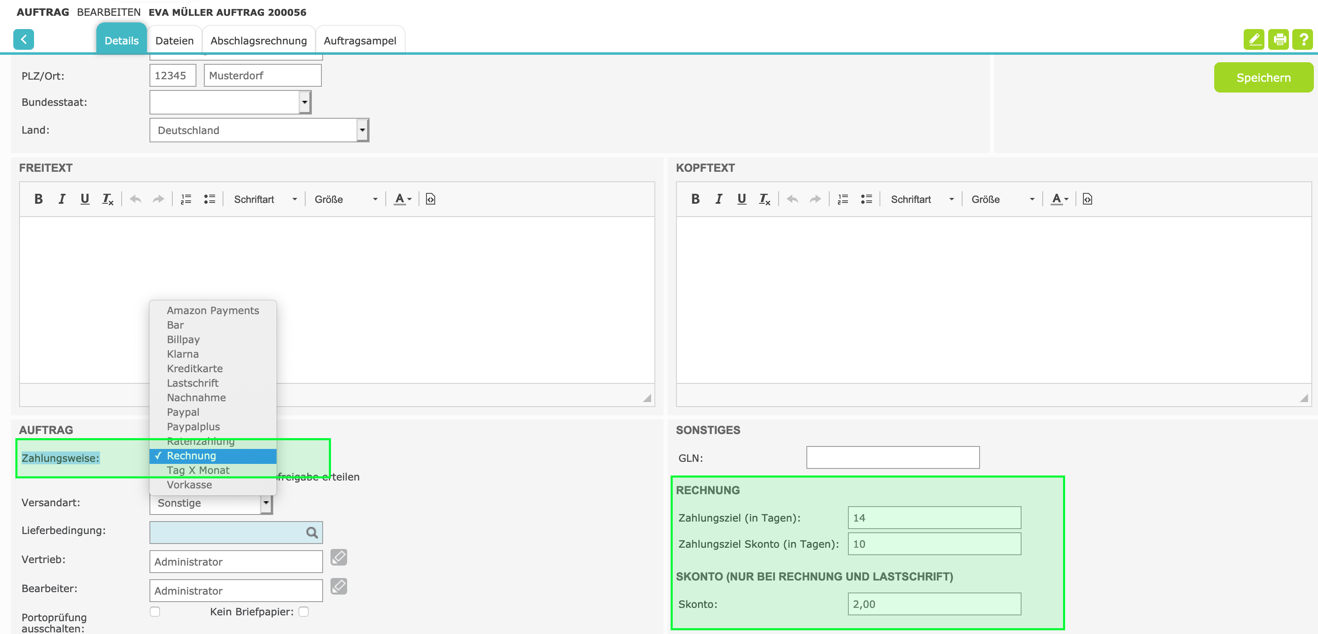Switch to the Dateien tab

click(x=174, y=40)
